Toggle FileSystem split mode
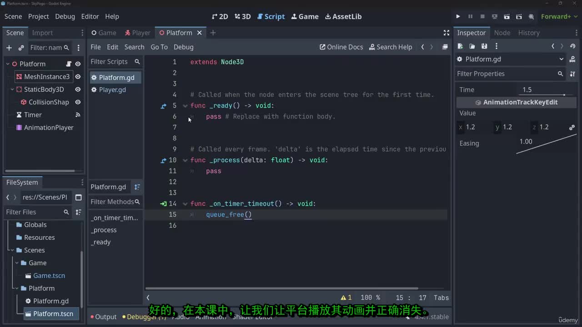 tap(78, 198)
